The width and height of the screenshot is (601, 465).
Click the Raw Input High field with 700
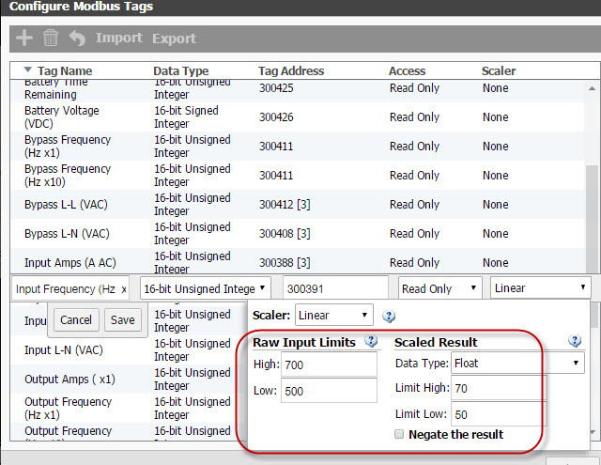coord(329,364)
